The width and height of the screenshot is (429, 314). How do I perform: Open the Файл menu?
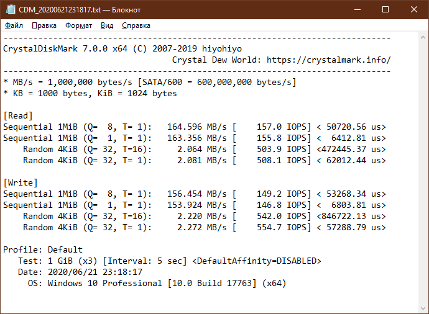coord(14,25)
